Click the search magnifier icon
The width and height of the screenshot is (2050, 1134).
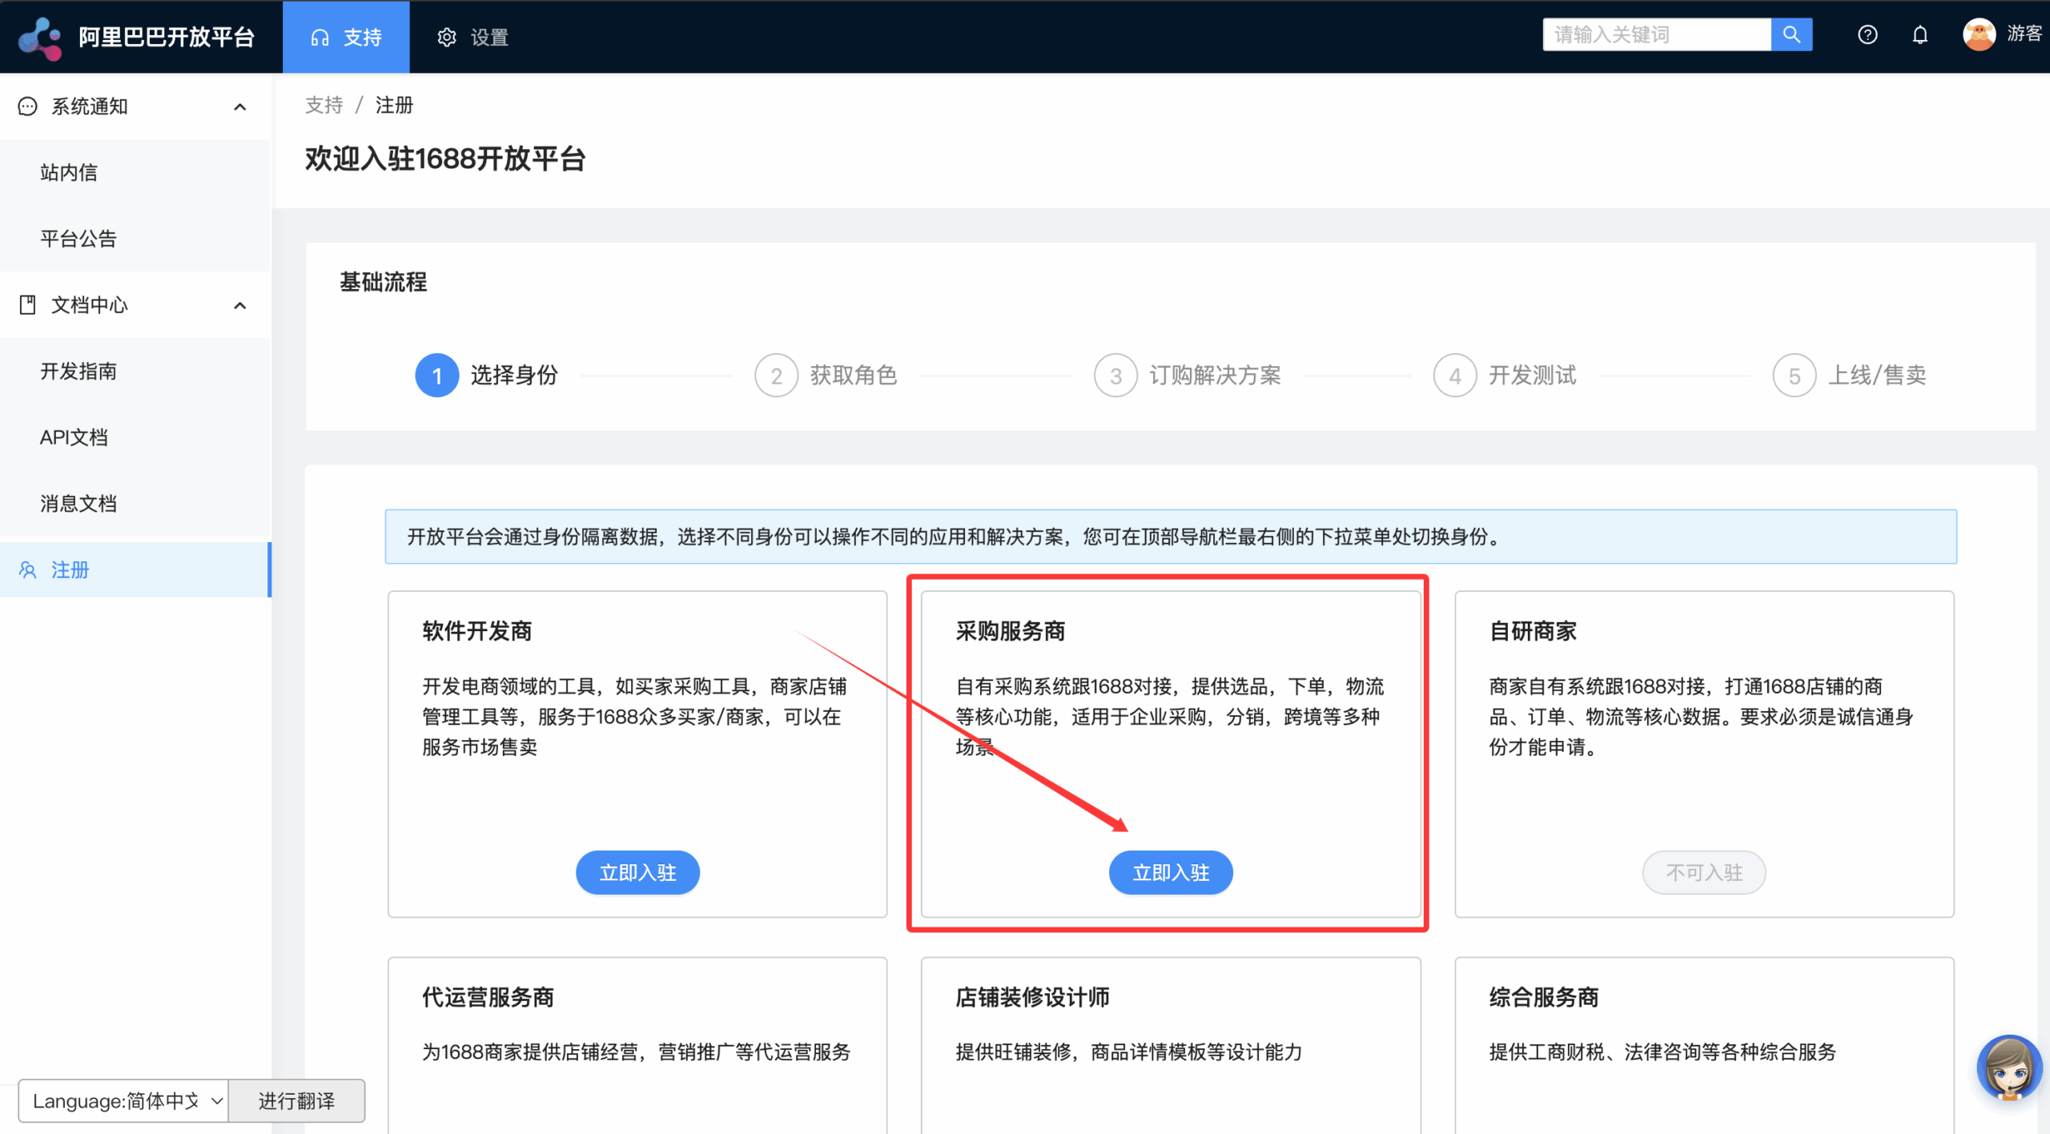pos(1791,34)
